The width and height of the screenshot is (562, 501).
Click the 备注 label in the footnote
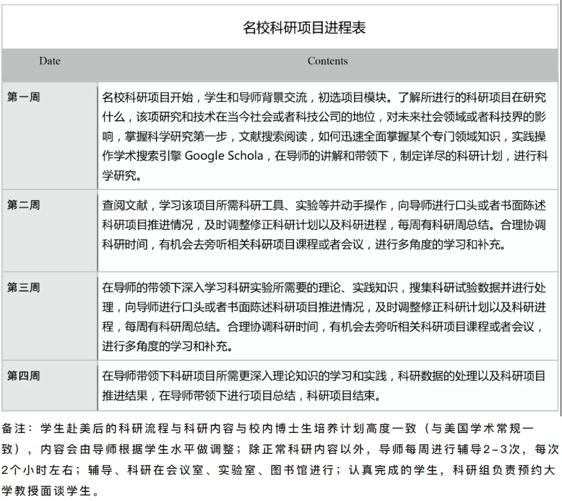tap(17, 426)
